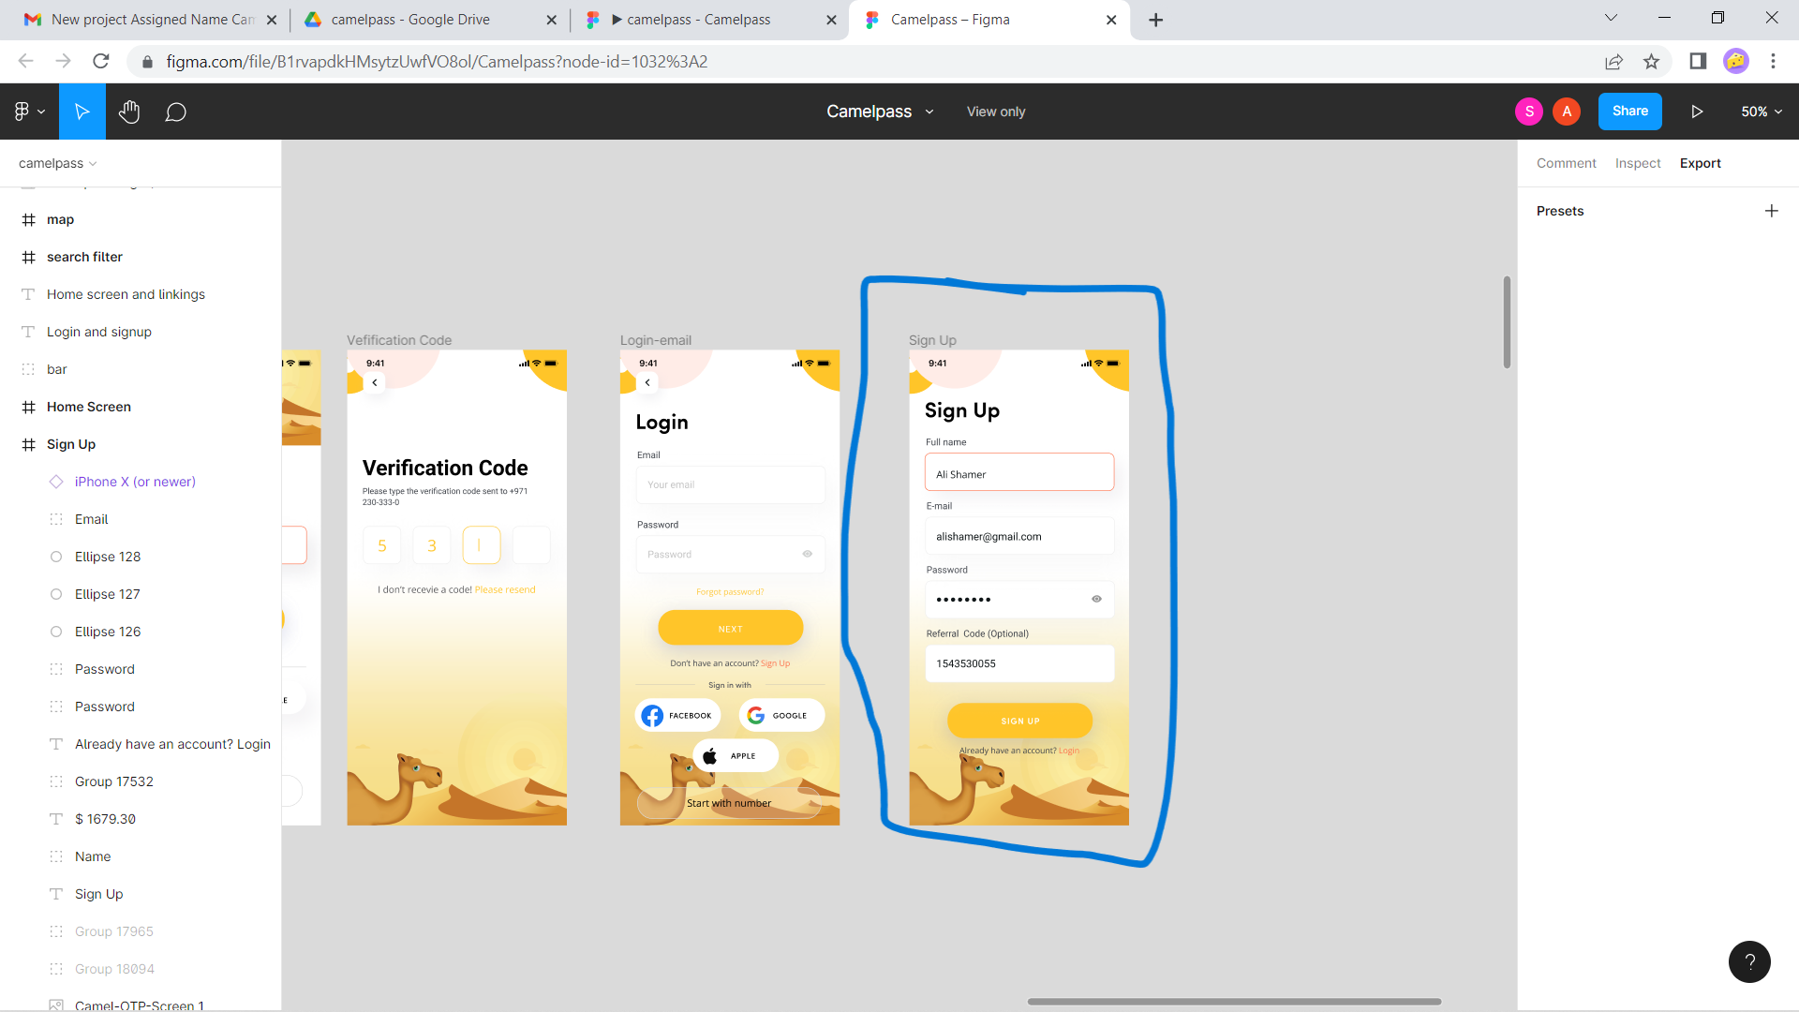Open the Figma main menu
The image size is (1799, 1012).
pos(28,112)
